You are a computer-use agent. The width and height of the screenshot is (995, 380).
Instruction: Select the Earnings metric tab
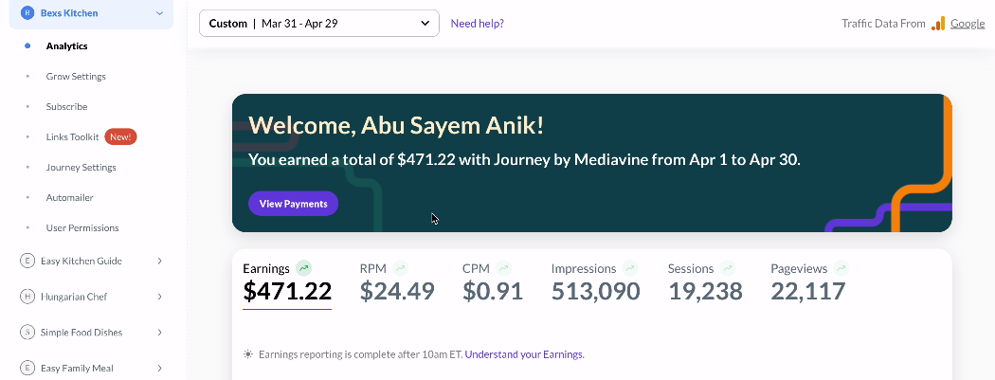point(287,284)
